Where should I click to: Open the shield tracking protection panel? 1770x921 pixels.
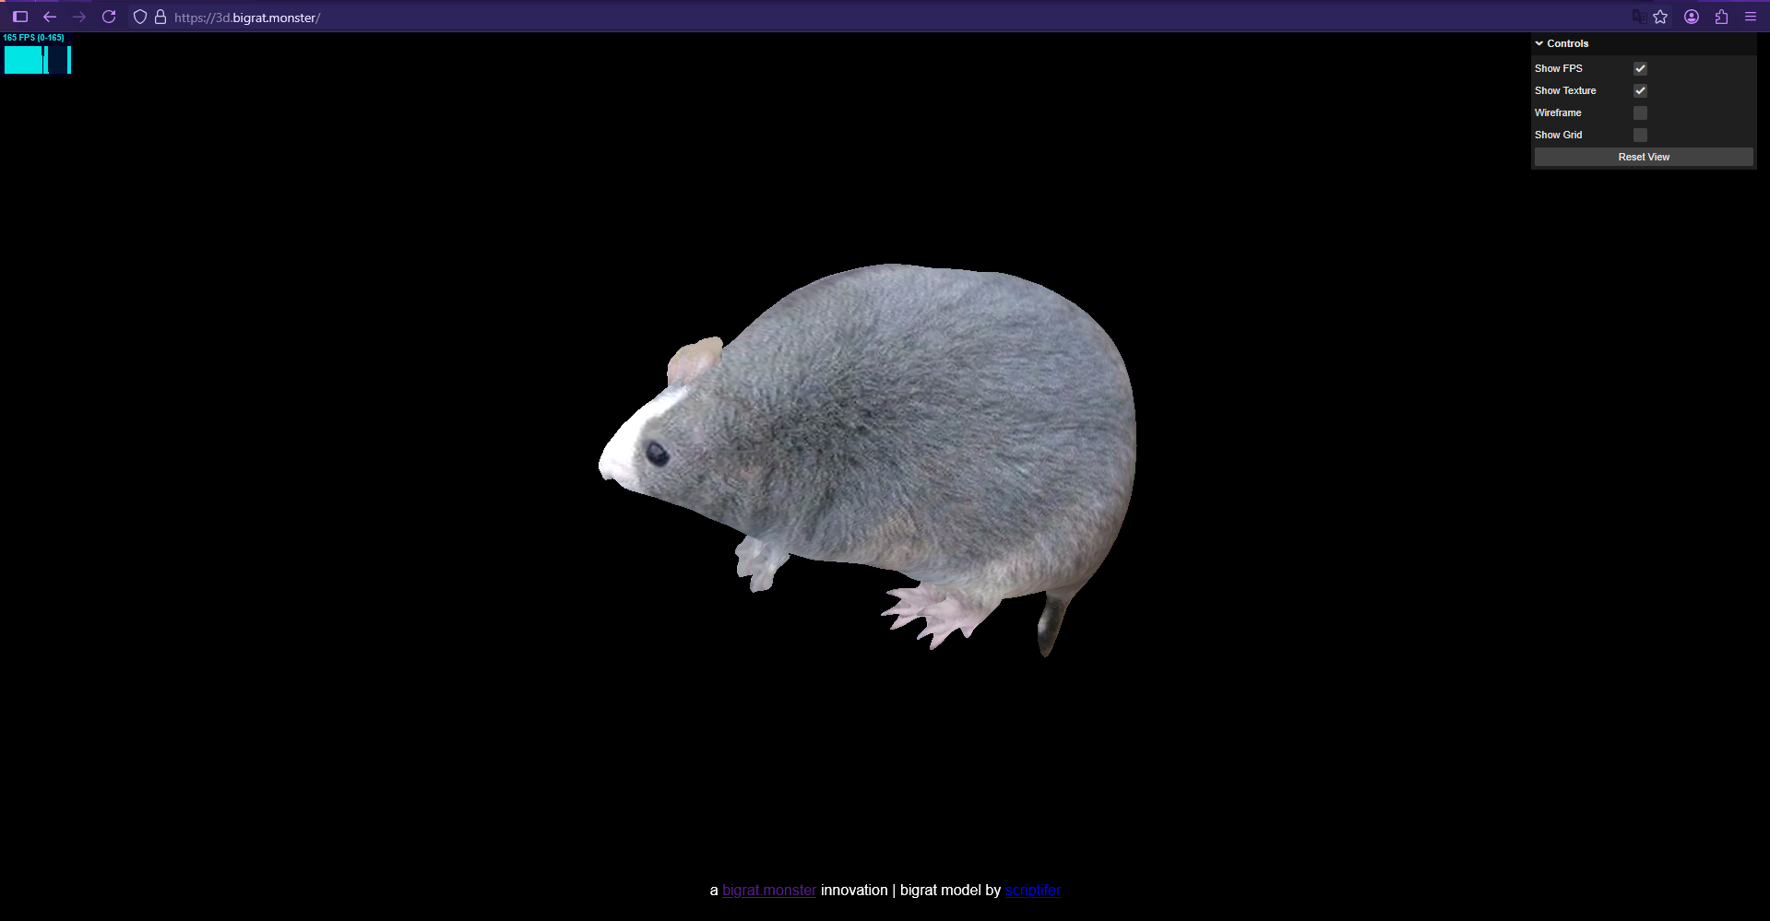139,17
